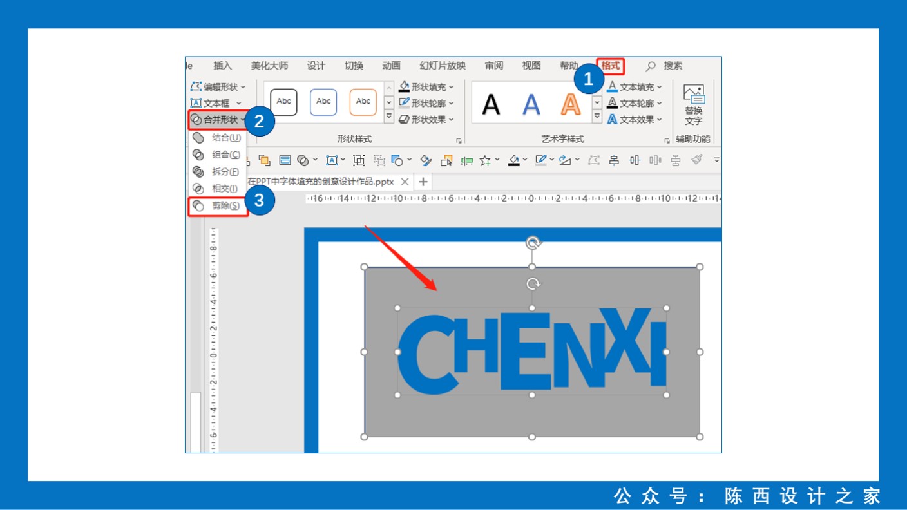Select the blue CHENXI text object
Screen dimensions: 907x510
tap(531, 350)
